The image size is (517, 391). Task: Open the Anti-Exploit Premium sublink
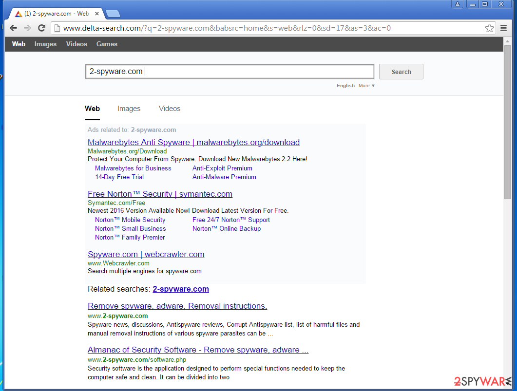coord(222,168)
